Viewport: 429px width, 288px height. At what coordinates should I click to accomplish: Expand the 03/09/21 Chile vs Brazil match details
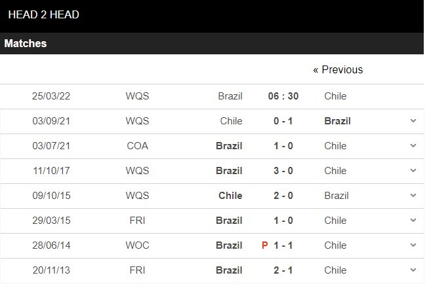(x=413, y=120)
